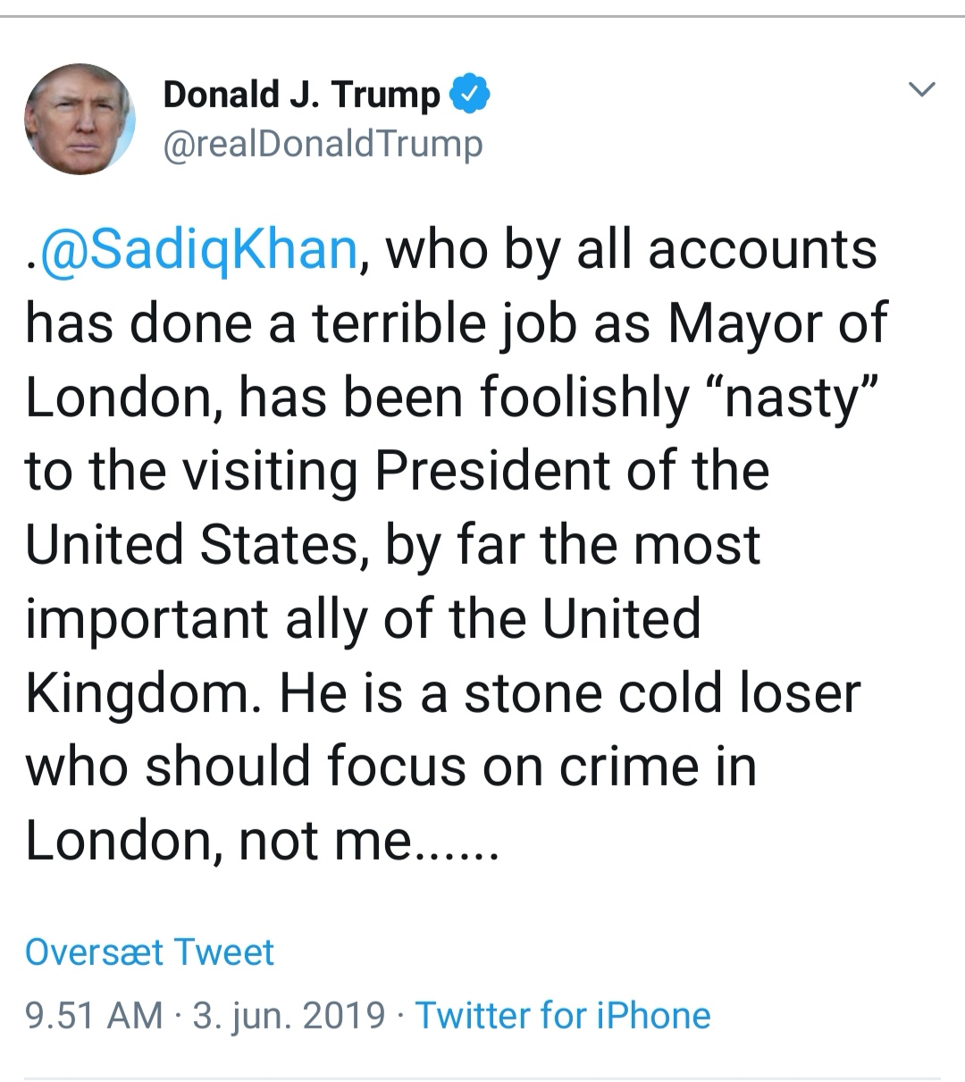Viewport: 965px width, 1082px height.
Task: Click the words "Mayor of" in the tweet
Action: click(777, 323)
